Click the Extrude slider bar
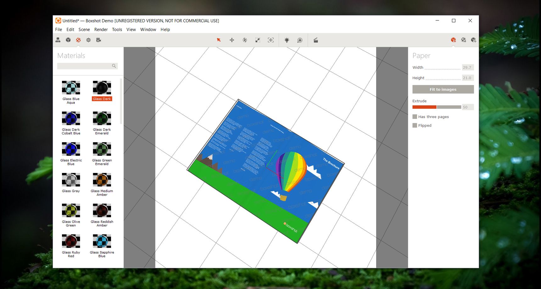This screenshot has width=541, height=289. (x=437, y=107)
